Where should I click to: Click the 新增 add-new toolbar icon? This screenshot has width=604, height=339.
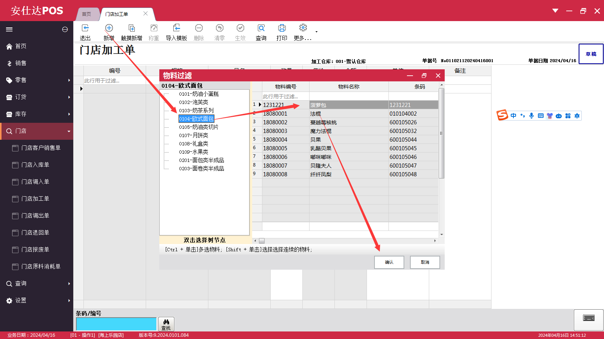tap(109, 28)
